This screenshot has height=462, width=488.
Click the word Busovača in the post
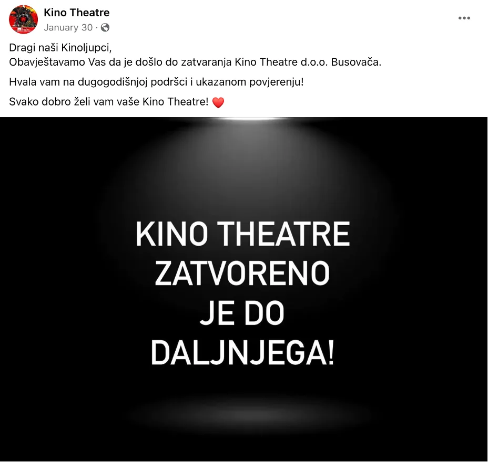356,62
